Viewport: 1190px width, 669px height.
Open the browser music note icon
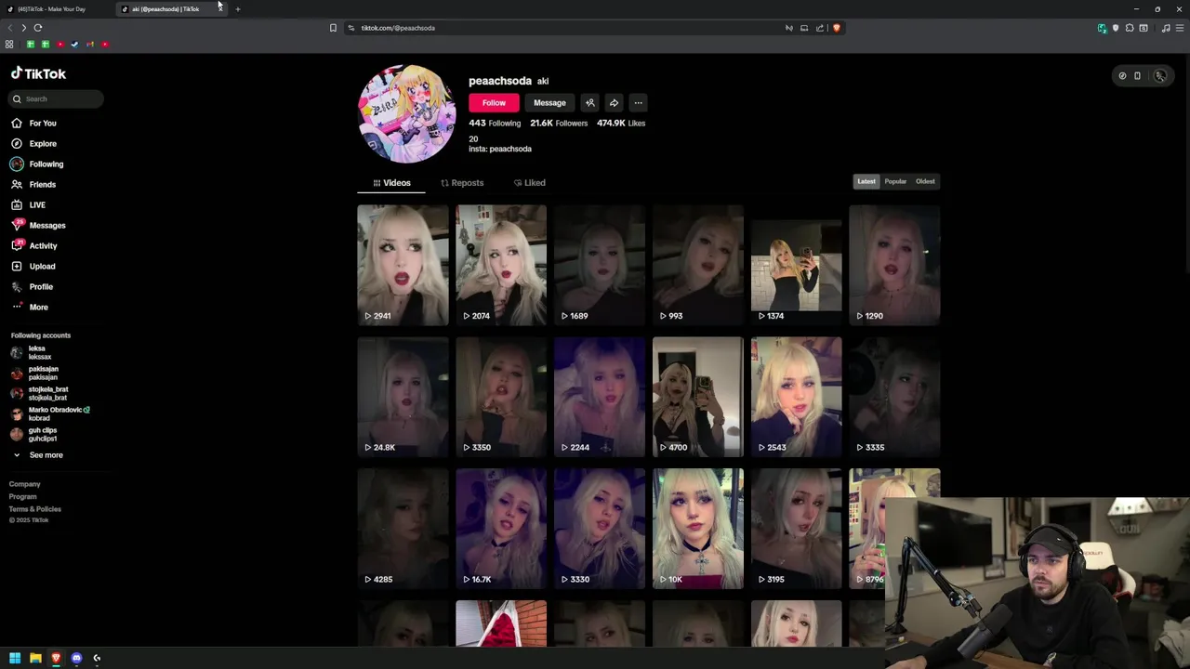click(1166, 28)
